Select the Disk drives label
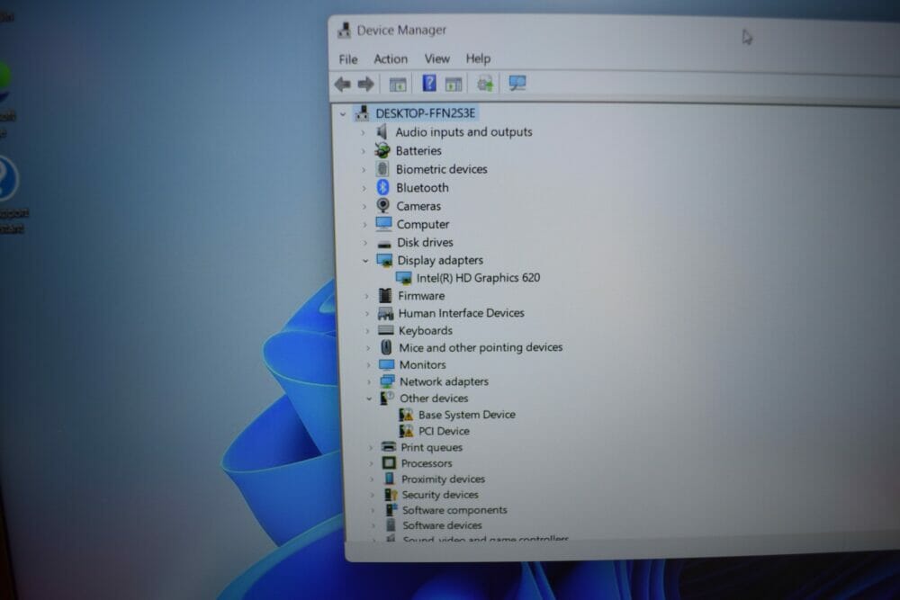The width and height of the screenshot is (900, 600). [x=425, y=242]
